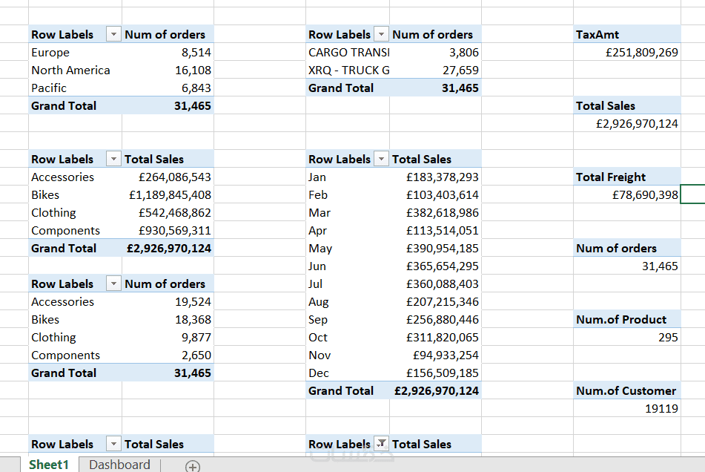705x472 pixels.
Task: Expand Row Labels filter above Jan row
Action: click(x=381, y=160)
